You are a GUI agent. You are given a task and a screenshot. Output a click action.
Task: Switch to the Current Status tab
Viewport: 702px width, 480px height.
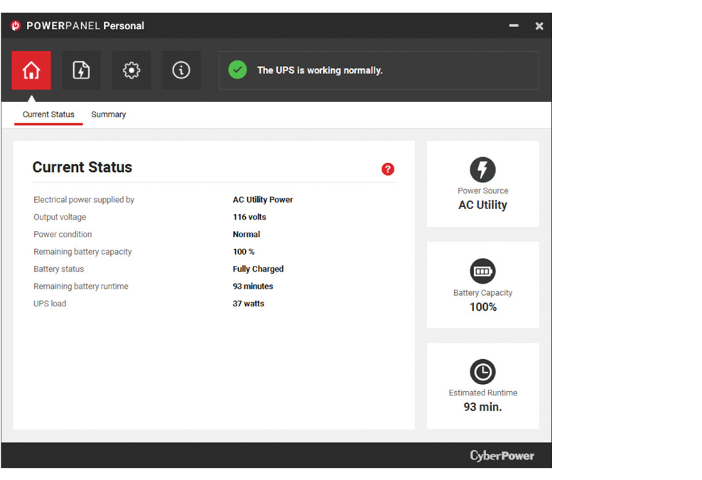48,114
